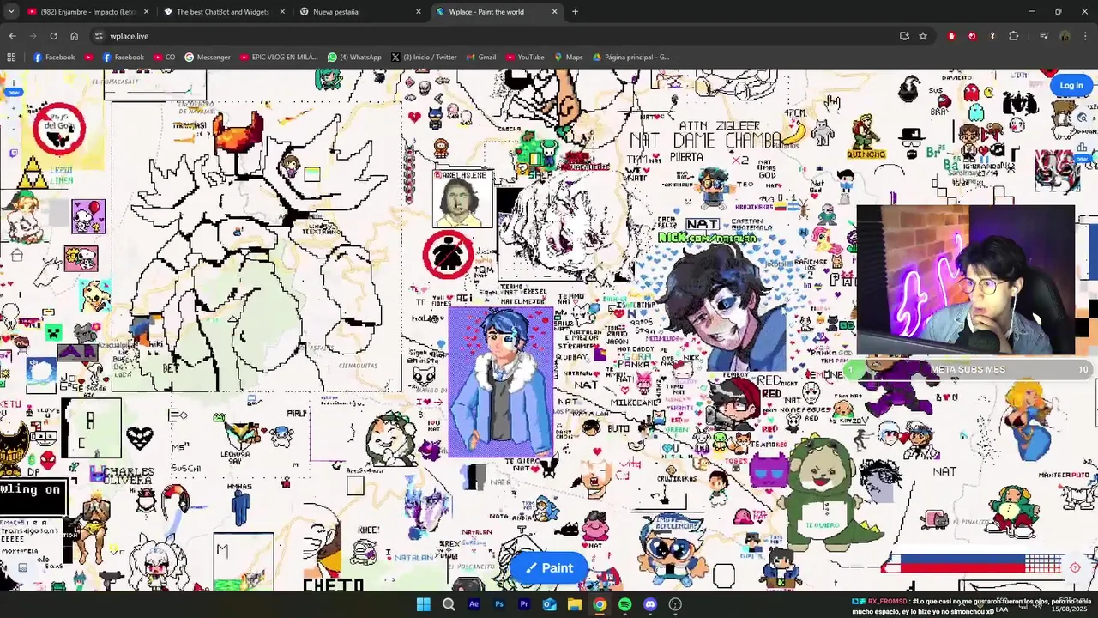
Task: Click the wplace.live address bar
Action: (x=506, y=36)
